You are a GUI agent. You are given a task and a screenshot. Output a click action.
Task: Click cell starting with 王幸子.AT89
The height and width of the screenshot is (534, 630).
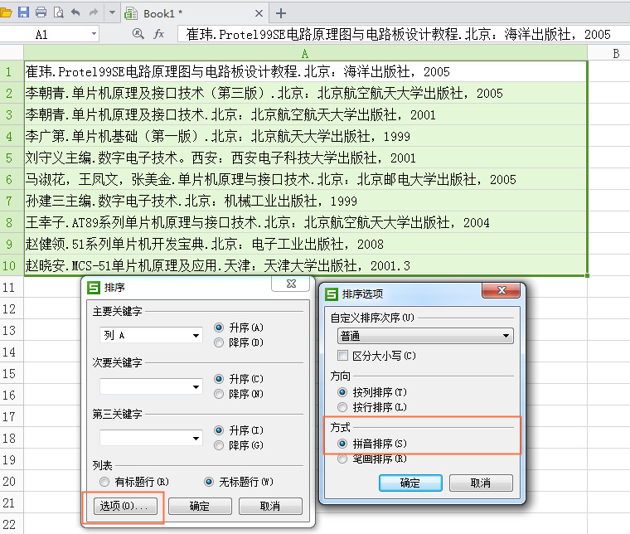click(305, 222)
